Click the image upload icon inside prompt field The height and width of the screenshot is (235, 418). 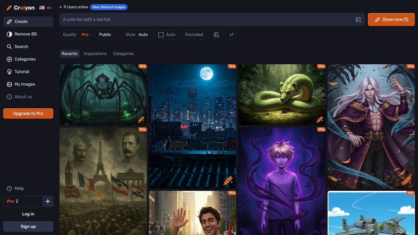coord(358,20)
